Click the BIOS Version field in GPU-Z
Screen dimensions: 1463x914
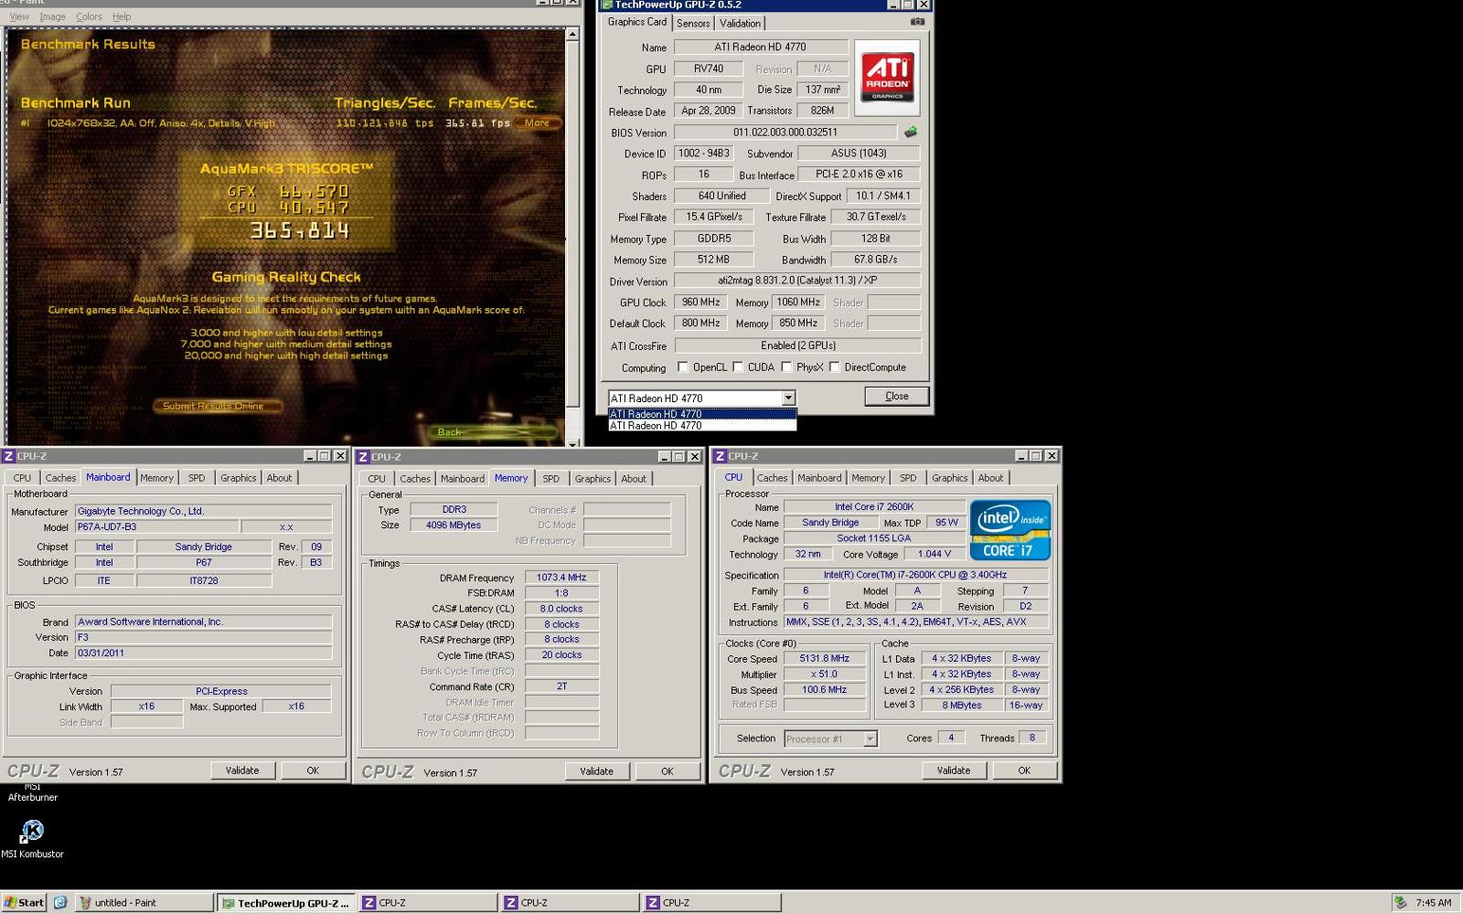[x=785, y=133]
